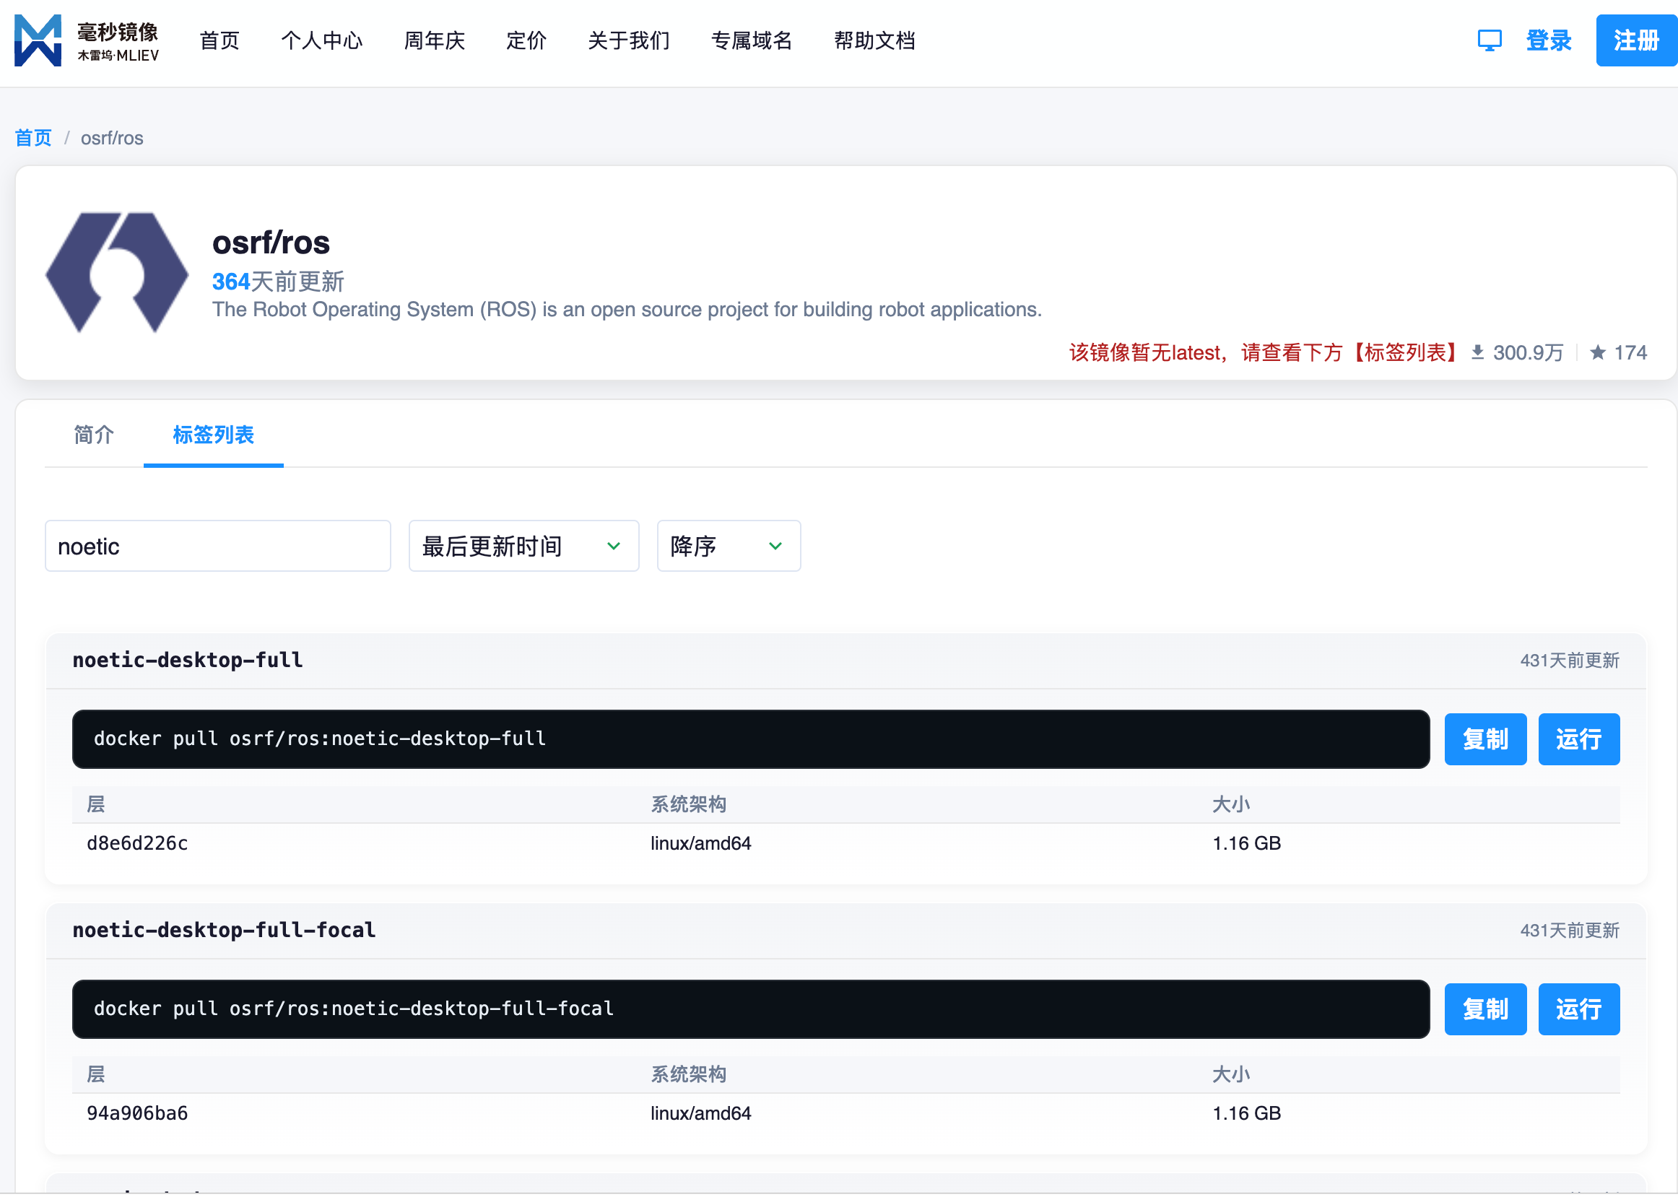Click the osrf/ros page title
Image resolution: width=1678 pixels, height=1197 pixels.
pyautogui.click(x=271, y=243)
